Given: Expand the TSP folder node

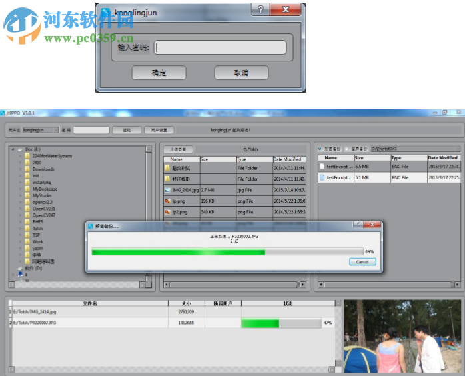Looking at the screenshot, I should click(20, 235).
